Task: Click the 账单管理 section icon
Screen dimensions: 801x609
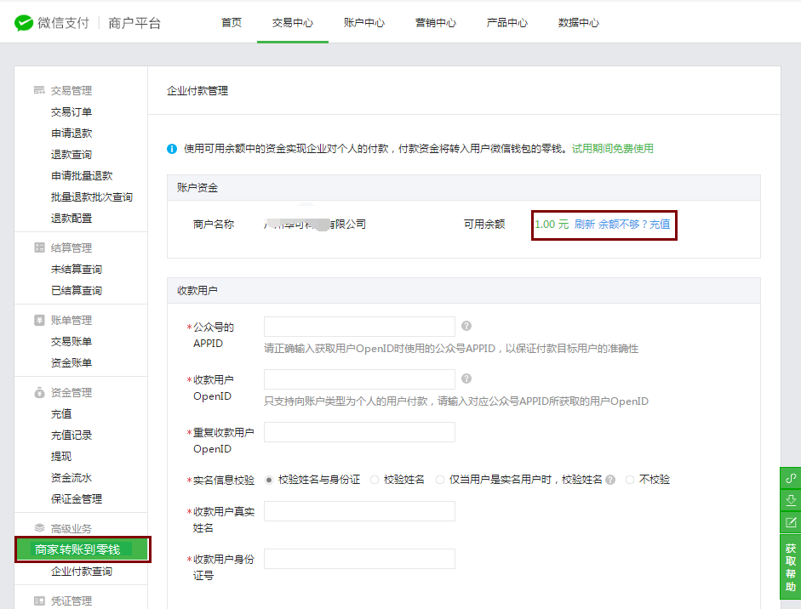Action: pos(39,320)
